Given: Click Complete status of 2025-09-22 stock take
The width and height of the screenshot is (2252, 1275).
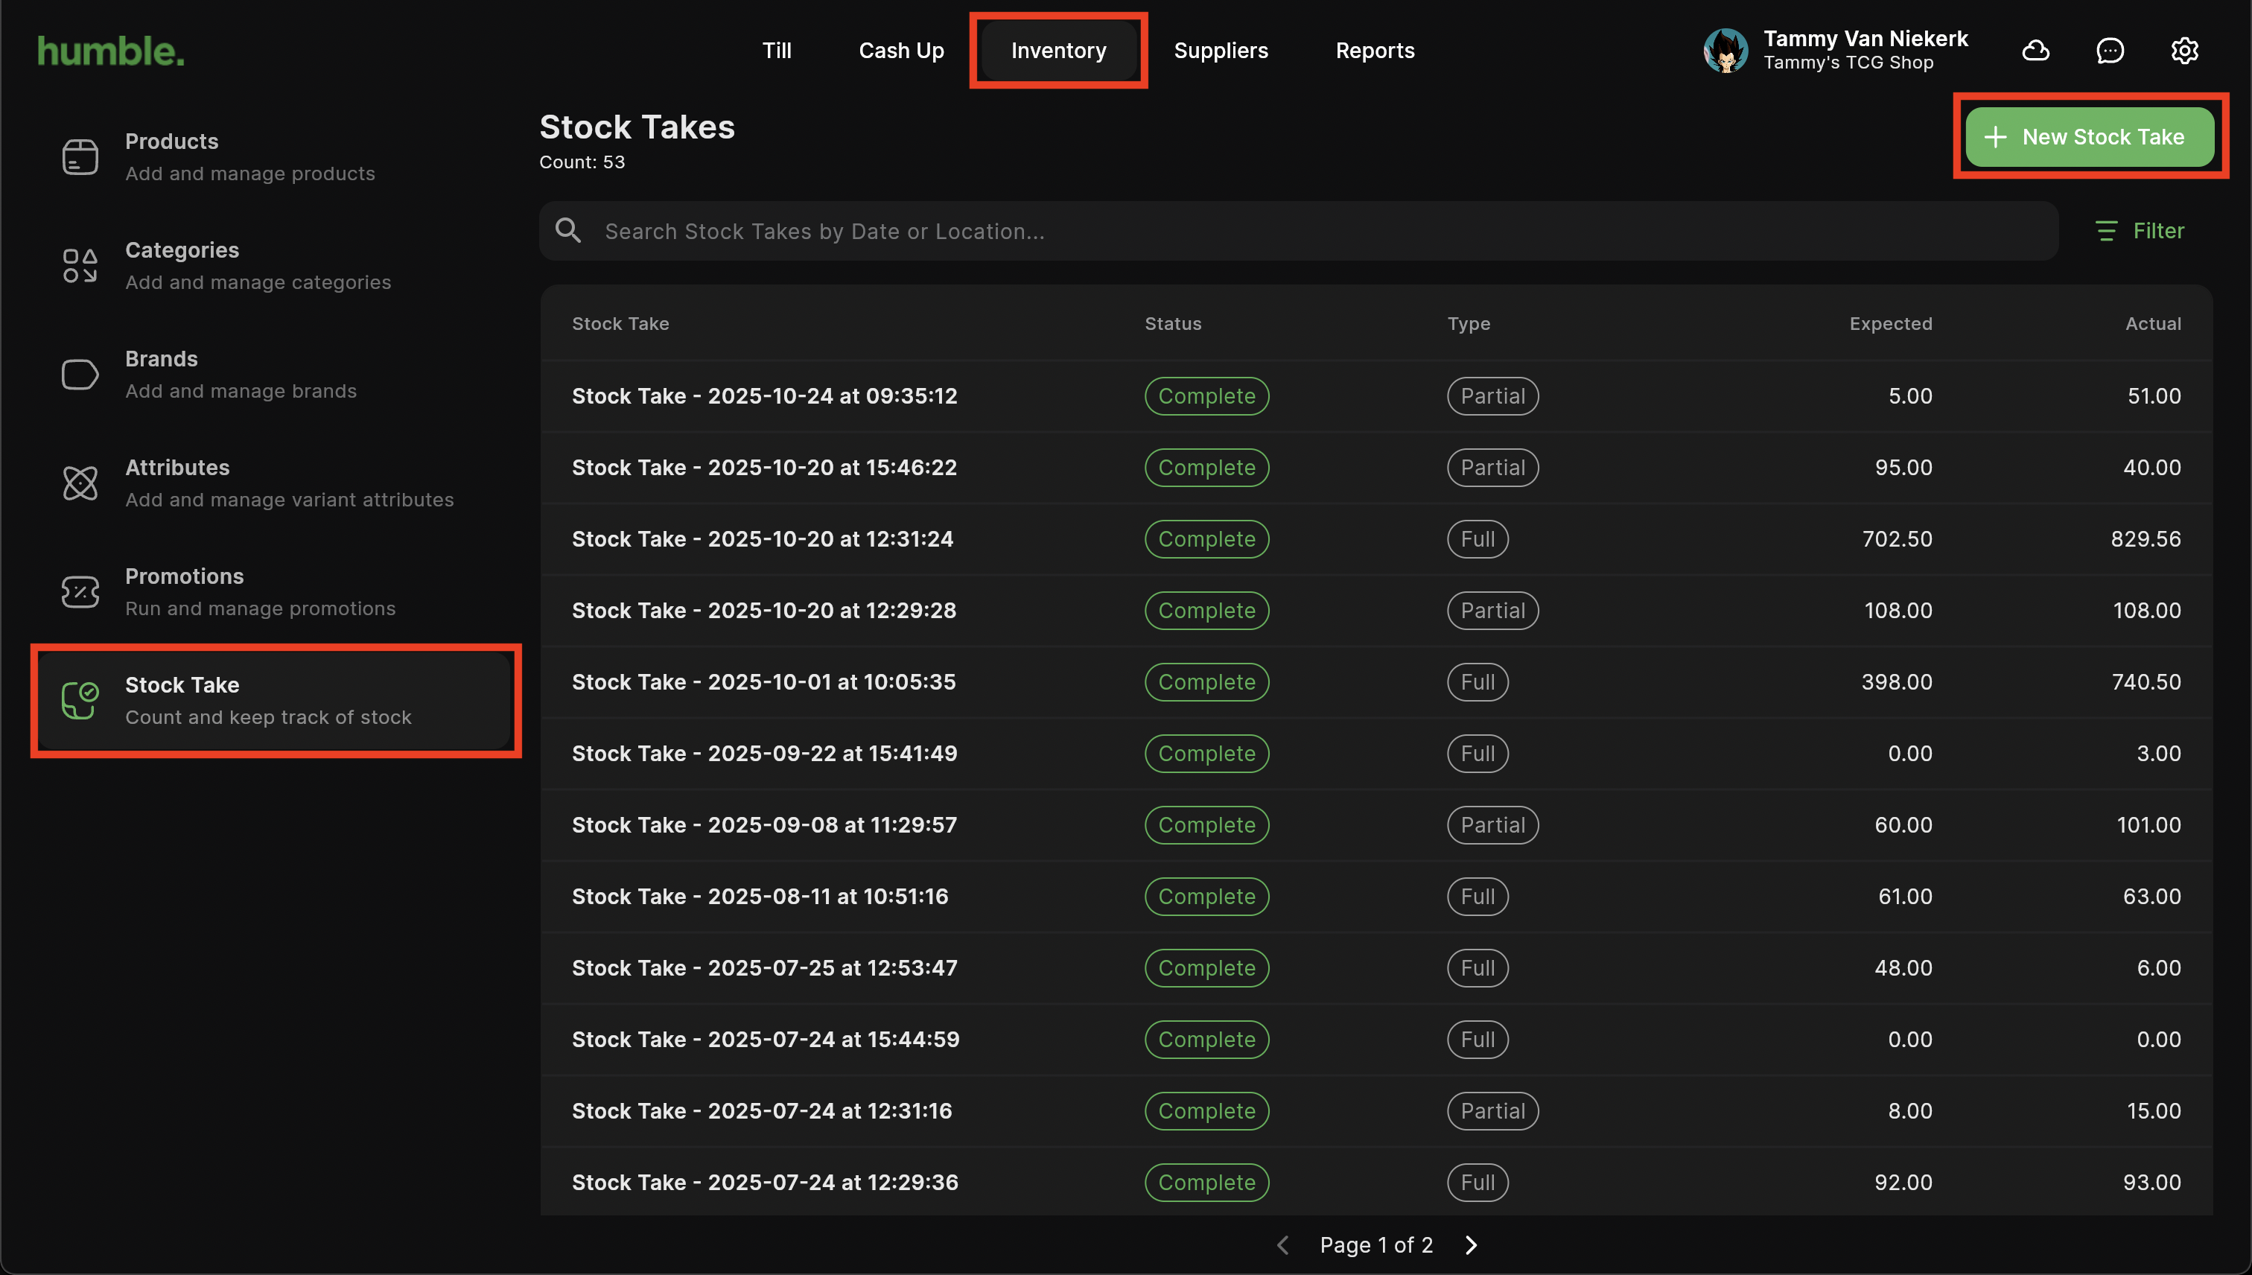Looking at the screenshot, I should click(1206, 754).
